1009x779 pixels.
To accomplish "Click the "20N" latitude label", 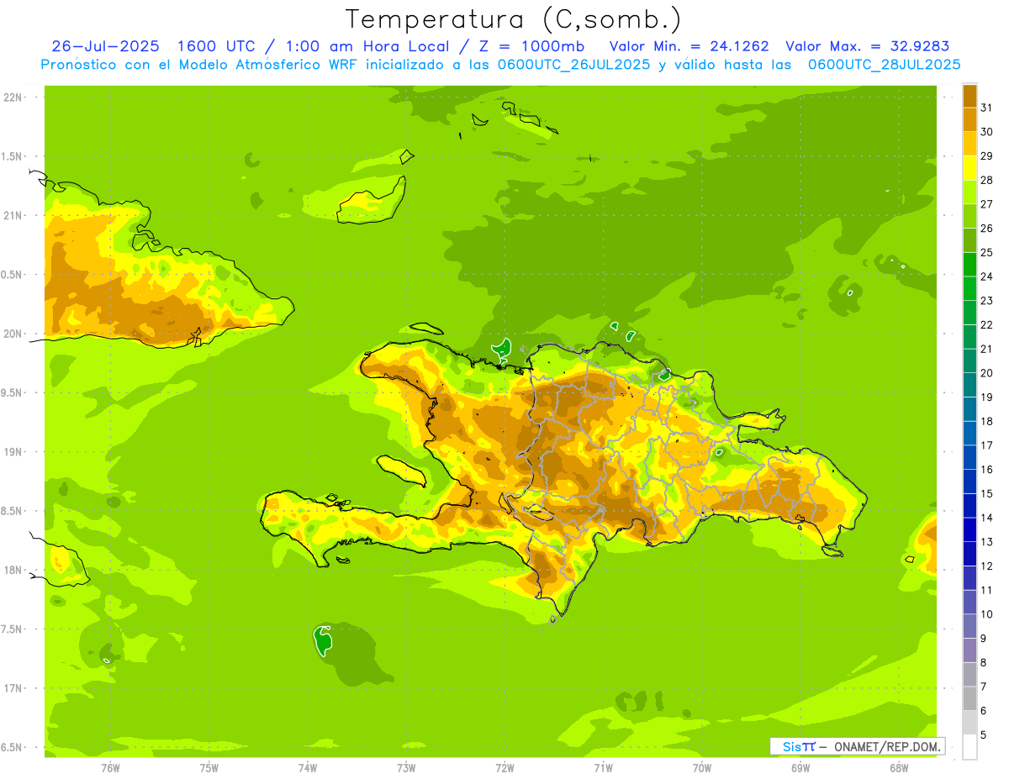I will (12, 334).
